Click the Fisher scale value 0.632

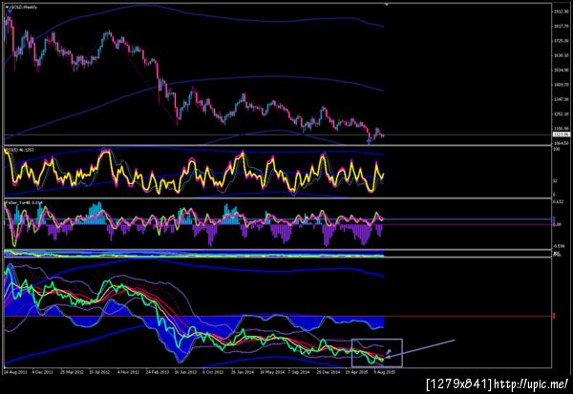tap(558, 202)
